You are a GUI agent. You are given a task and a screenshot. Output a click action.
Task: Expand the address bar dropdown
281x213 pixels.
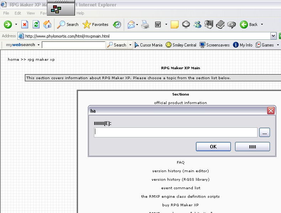pyautogui.click(x=273, y=36)
